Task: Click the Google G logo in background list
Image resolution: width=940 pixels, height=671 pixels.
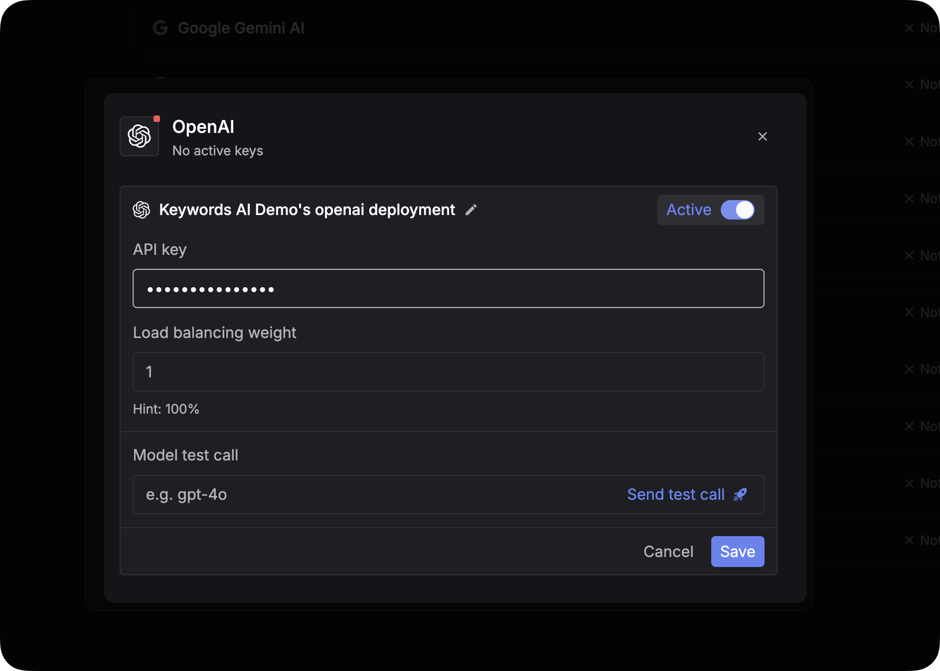Action: 160,28
